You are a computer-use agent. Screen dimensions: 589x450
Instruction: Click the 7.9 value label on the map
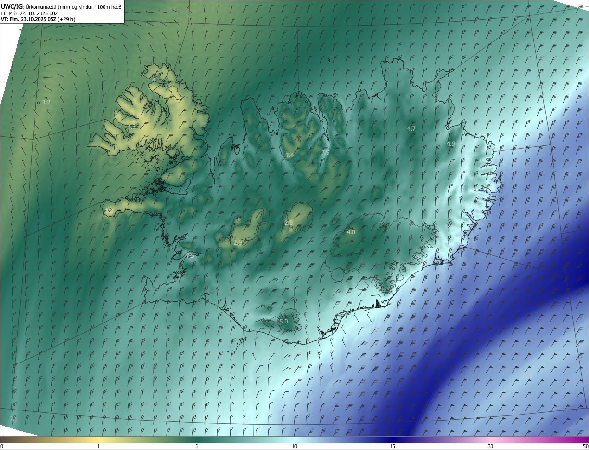tap(325, 152)
